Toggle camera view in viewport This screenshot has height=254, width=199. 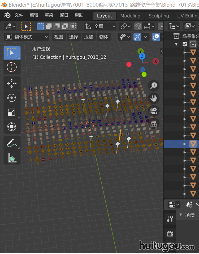click(x=154, y=111)
